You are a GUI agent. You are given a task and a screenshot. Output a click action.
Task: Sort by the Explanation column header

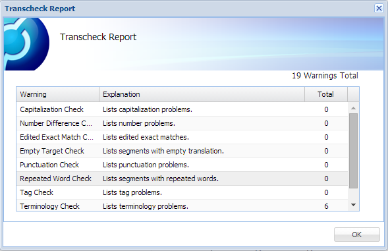pos(202,94)
